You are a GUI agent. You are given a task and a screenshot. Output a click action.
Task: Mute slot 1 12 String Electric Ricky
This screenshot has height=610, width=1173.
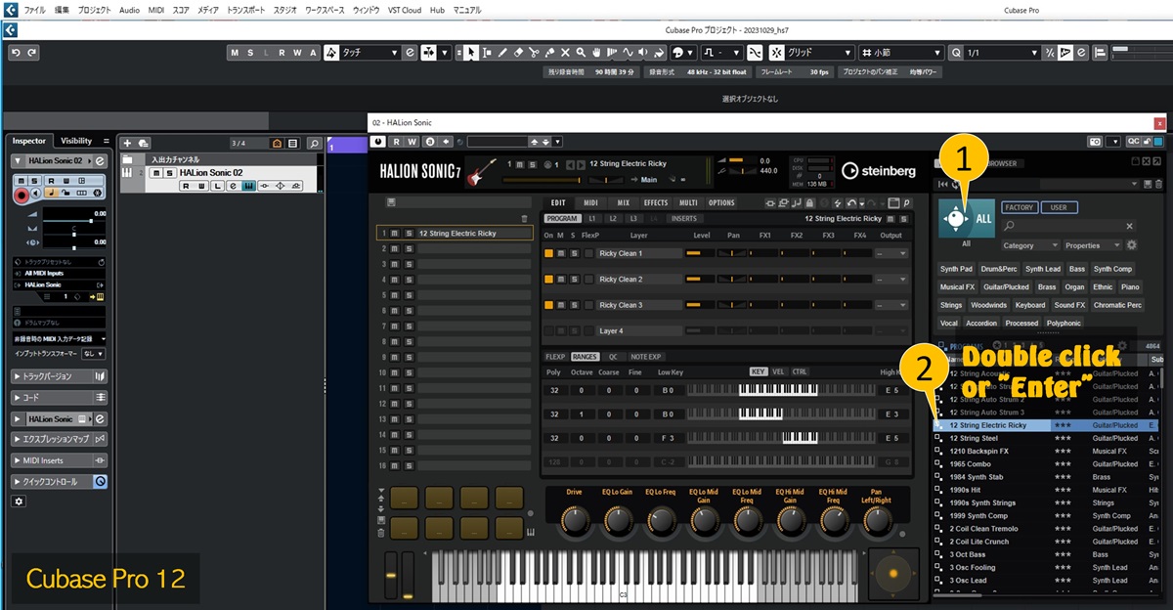point(395,234)
